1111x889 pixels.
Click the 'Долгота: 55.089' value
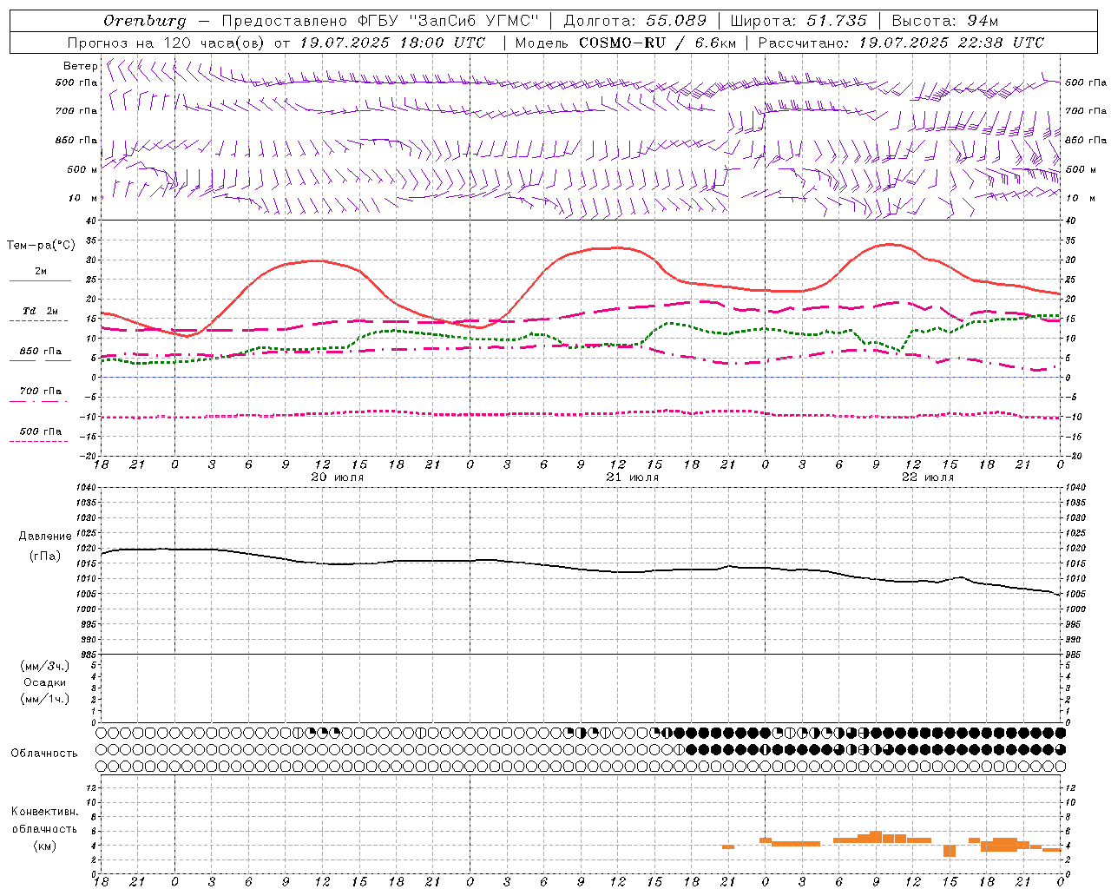[x=635, y=21]
